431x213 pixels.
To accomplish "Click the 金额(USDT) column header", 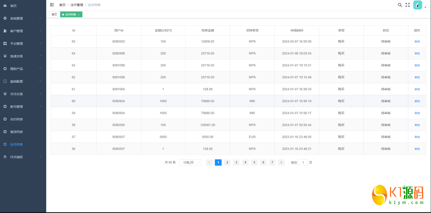I will click(163, 30).
